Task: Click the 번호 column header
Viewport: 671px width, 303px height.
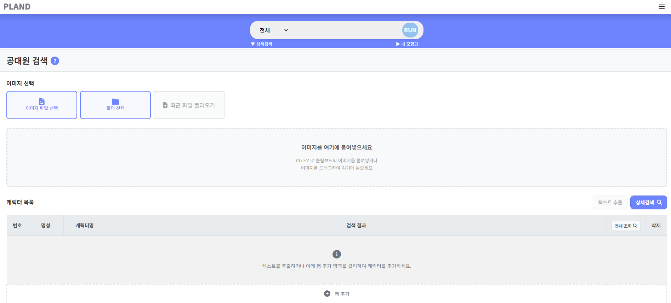Action: coord(17,226)
